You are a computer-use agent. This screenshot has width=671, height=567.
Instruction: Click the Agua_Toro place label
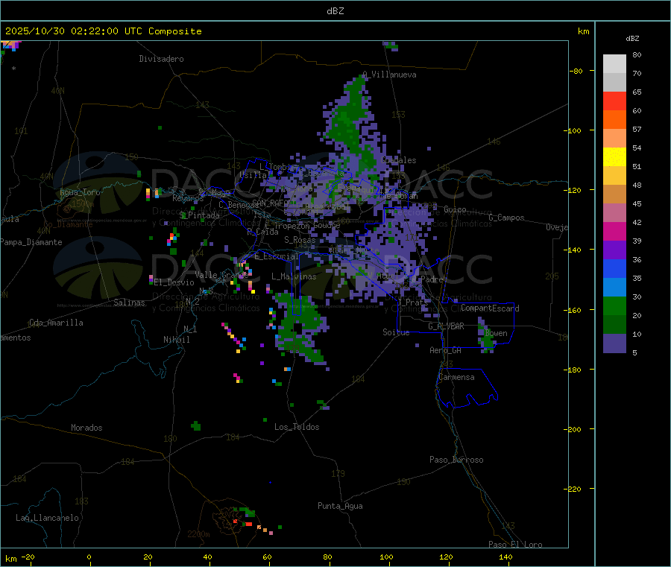[80, 192]
